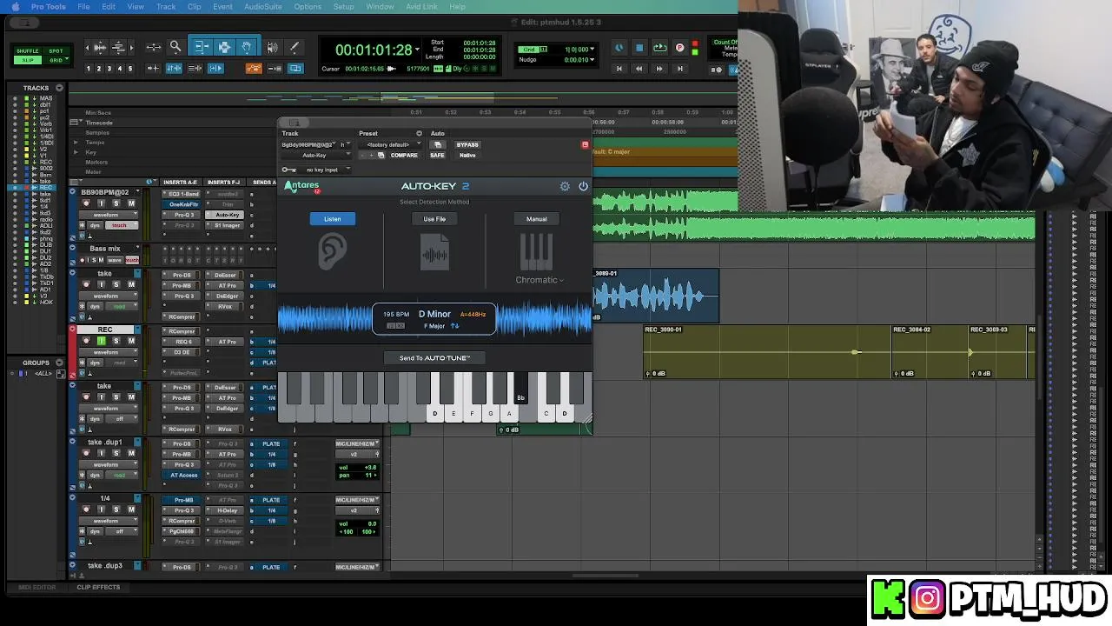Click the Auto copy settings icon

pos(438,144)
